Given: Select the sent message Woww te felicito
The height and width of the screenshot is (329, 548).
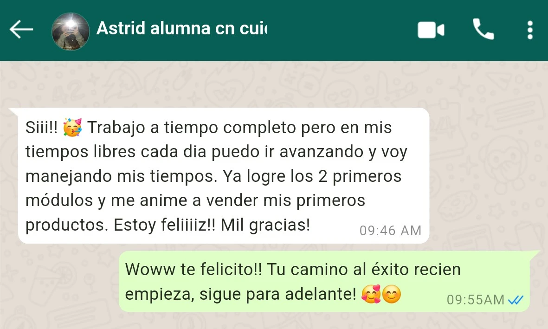Looking at the screenshot, I should [x=324, y=281].
